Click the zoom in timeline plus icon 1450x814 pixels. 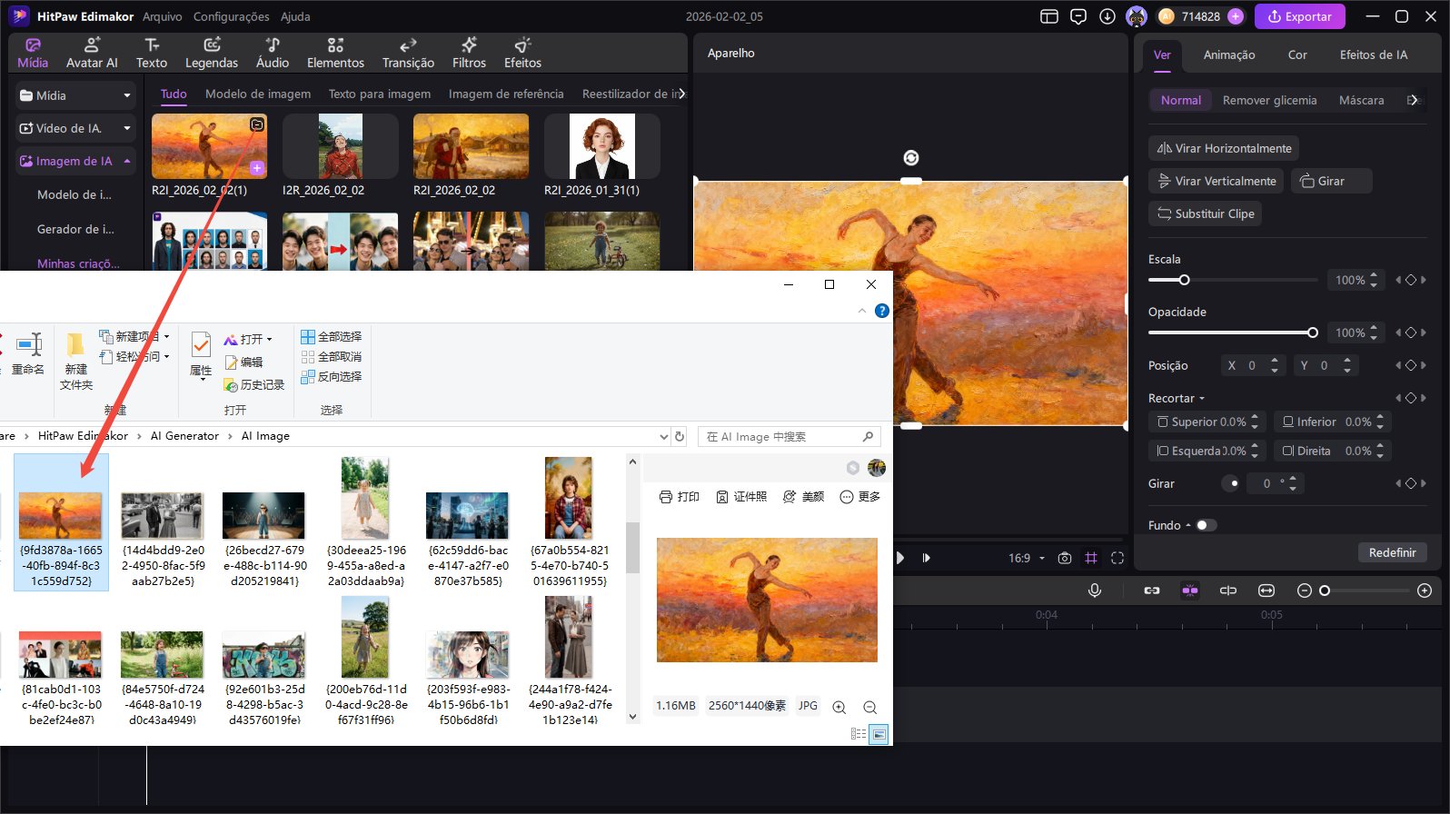[x=1425, y=591]
